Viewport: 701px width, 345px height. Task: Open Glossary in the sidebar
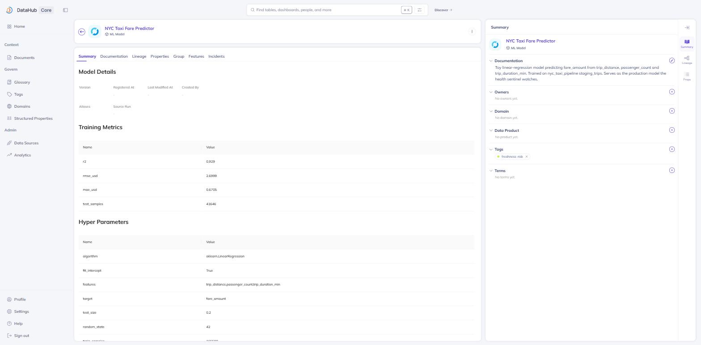(x=22, y=82)
